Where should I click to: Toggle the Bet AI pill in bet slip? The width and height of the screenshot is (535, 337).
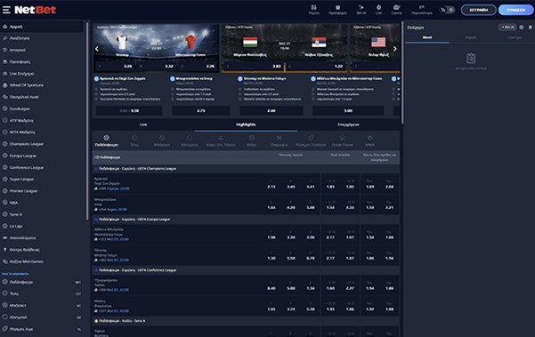coord(507,28)
